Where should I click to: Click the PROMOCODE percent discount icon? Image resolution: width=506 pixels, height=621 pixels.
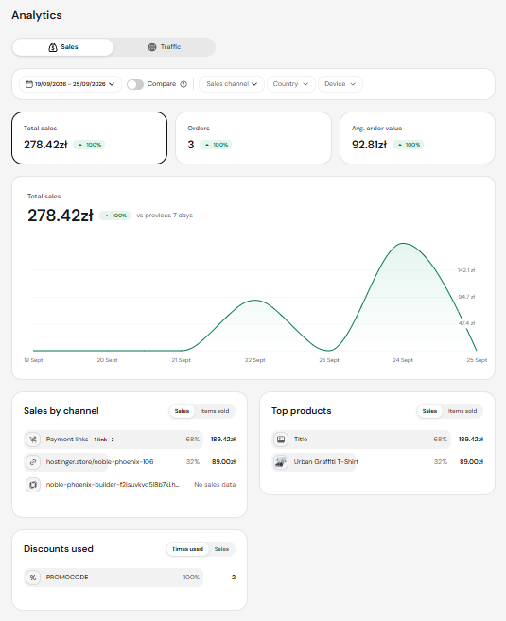[33, 578]
